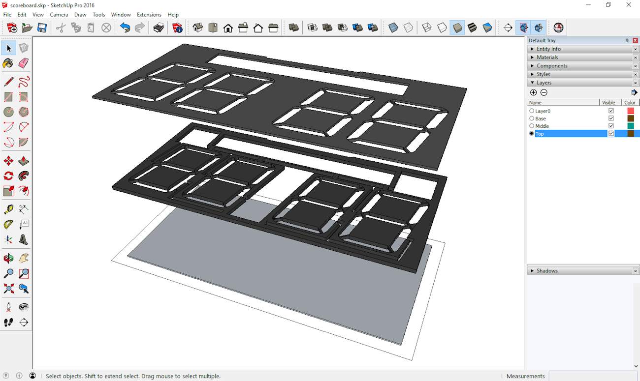Select the Follow Me tool
Image resolution: width=640 pixels, height=381 pixels.
24,176
